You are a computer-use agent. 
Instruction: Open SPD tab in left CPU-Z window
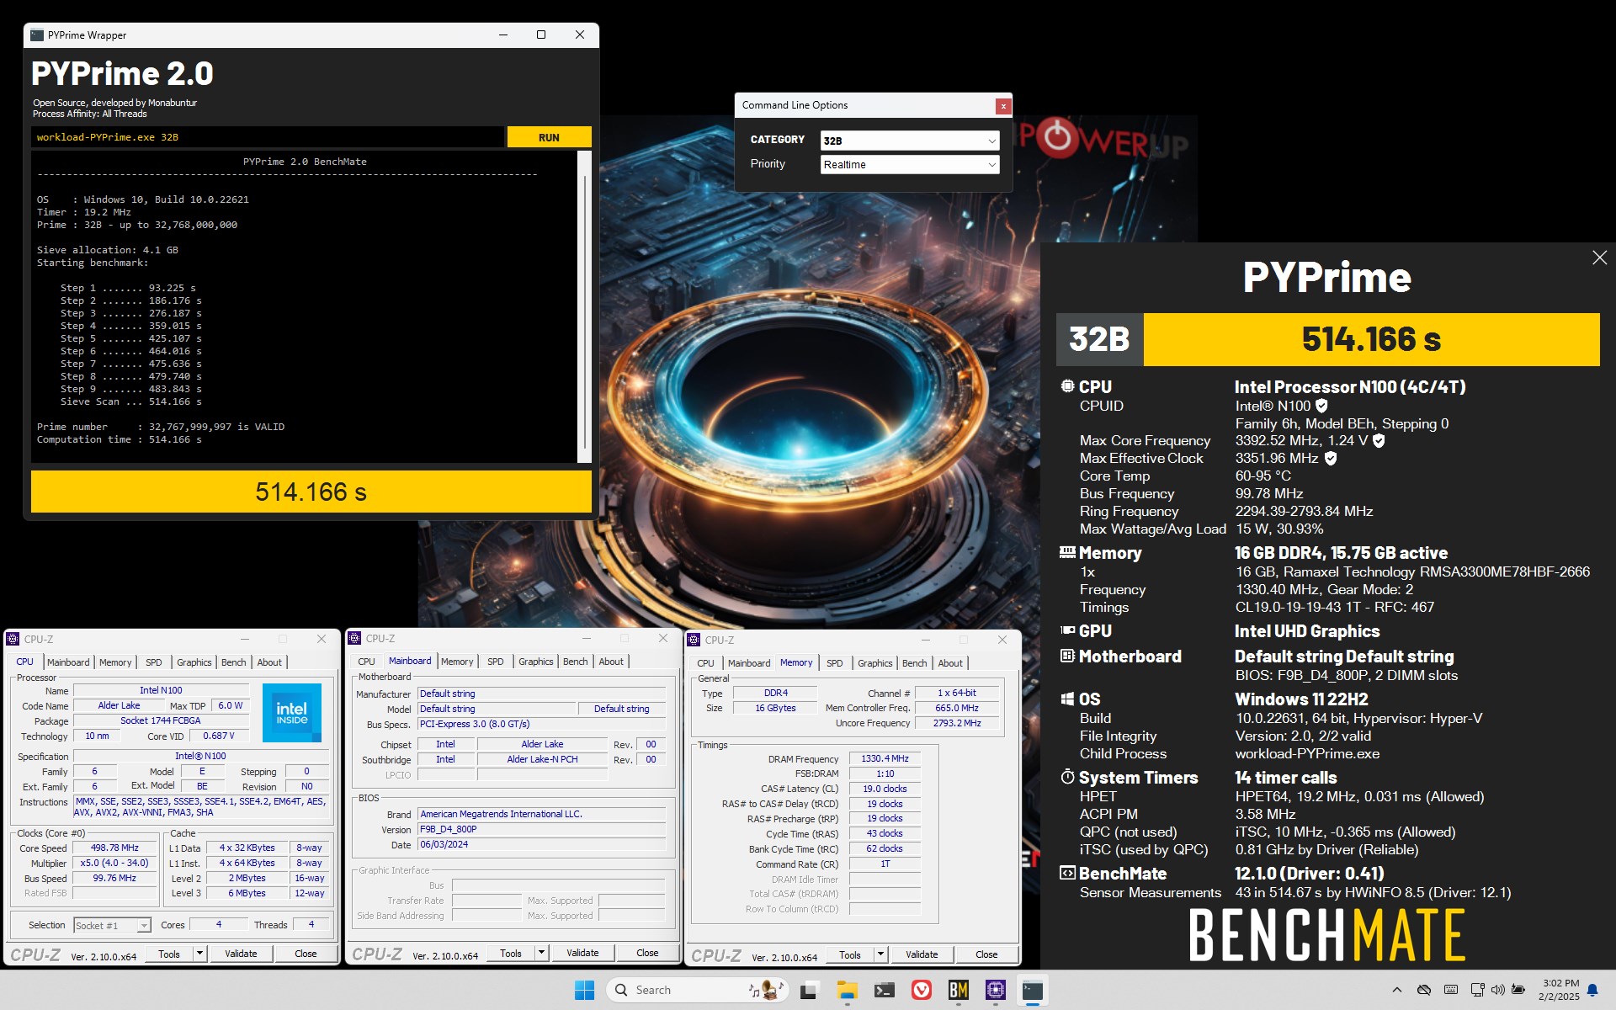tap(154, 662)
